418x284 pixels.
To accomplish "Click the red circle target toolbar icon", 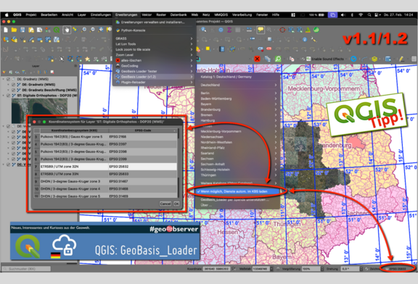I will click(282, 30).
